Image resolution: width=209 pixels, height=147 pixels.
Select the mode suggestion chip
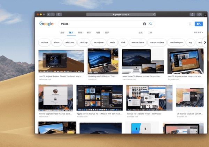pos(112,42)
